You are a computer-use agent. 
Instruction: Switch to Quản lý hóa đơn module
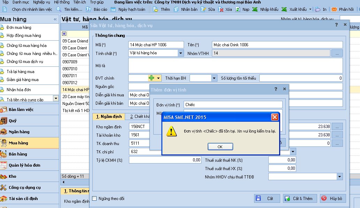click(29, 166)
